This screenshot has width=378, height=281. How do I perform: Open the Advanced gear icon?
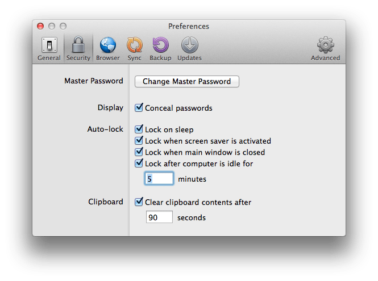[326, 45]
